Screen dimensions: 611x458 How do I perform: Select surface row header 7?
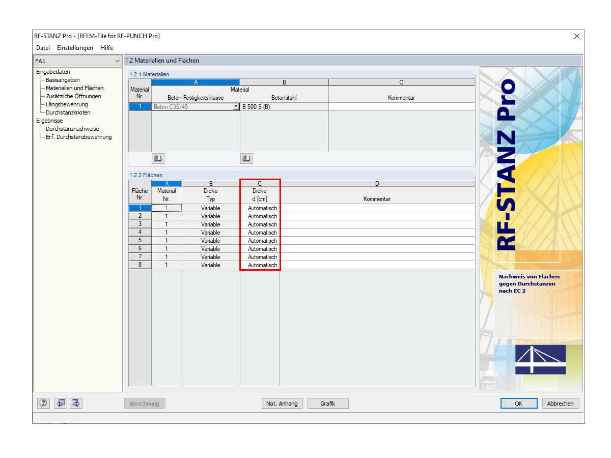click(140, 256)
